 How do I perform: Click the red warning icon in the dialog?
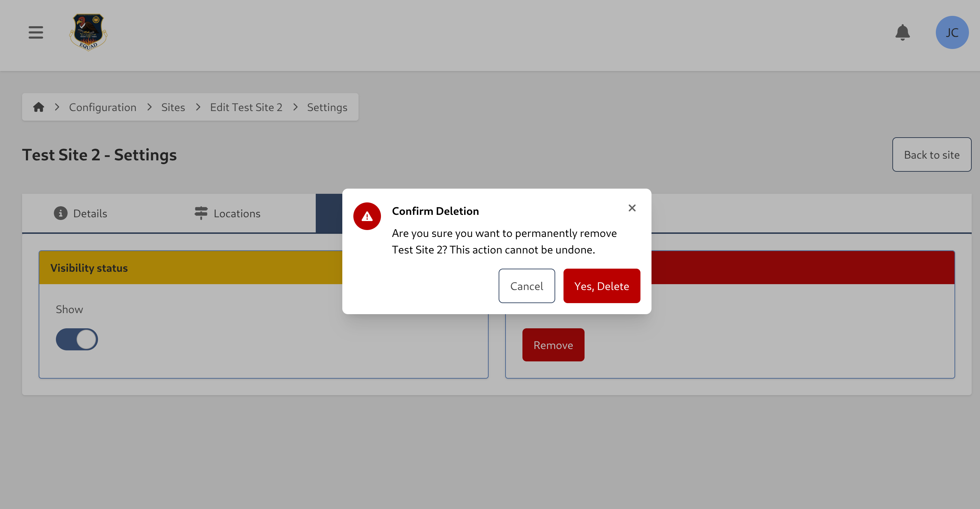(x=367, y=216)
